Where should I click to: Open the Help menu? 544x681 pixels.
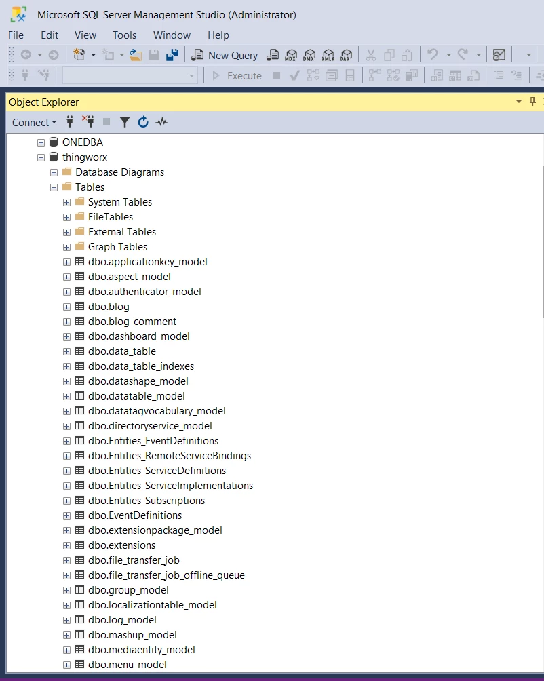(218, 35)
